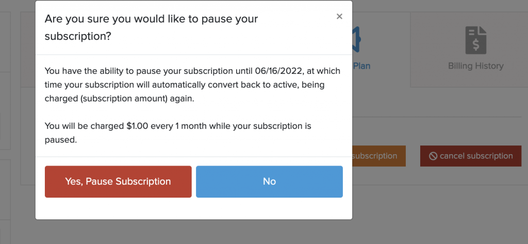Click the ban icon on cancel subscription
The width and height of the screenshot is (528, 244).
433,156
